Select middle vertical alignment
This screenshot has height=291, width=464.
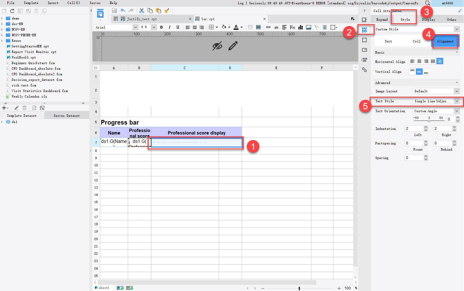click(419, 72)
